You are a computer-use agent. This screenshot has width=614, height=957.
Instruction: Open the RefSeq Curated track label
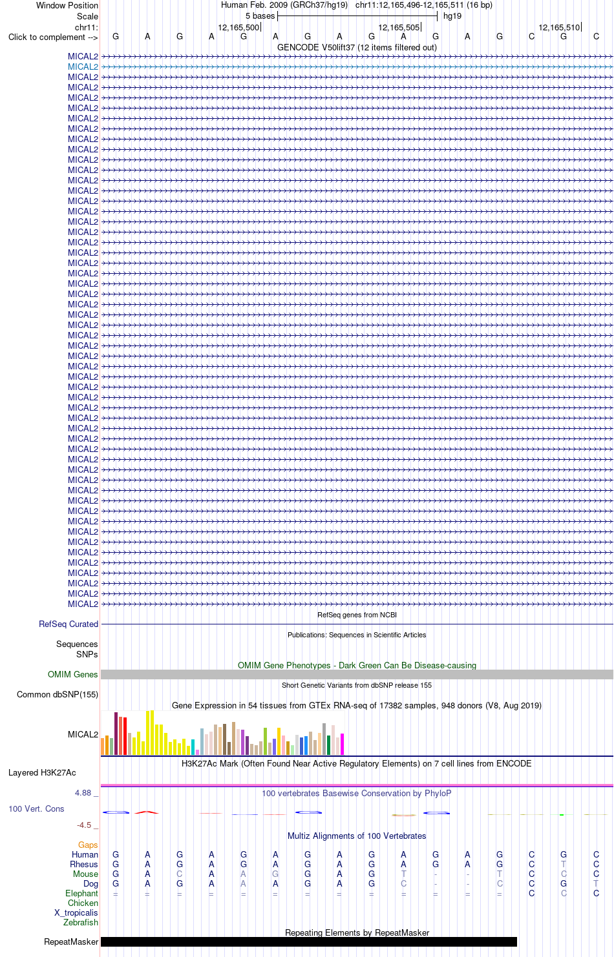click(x=69, y=624)
